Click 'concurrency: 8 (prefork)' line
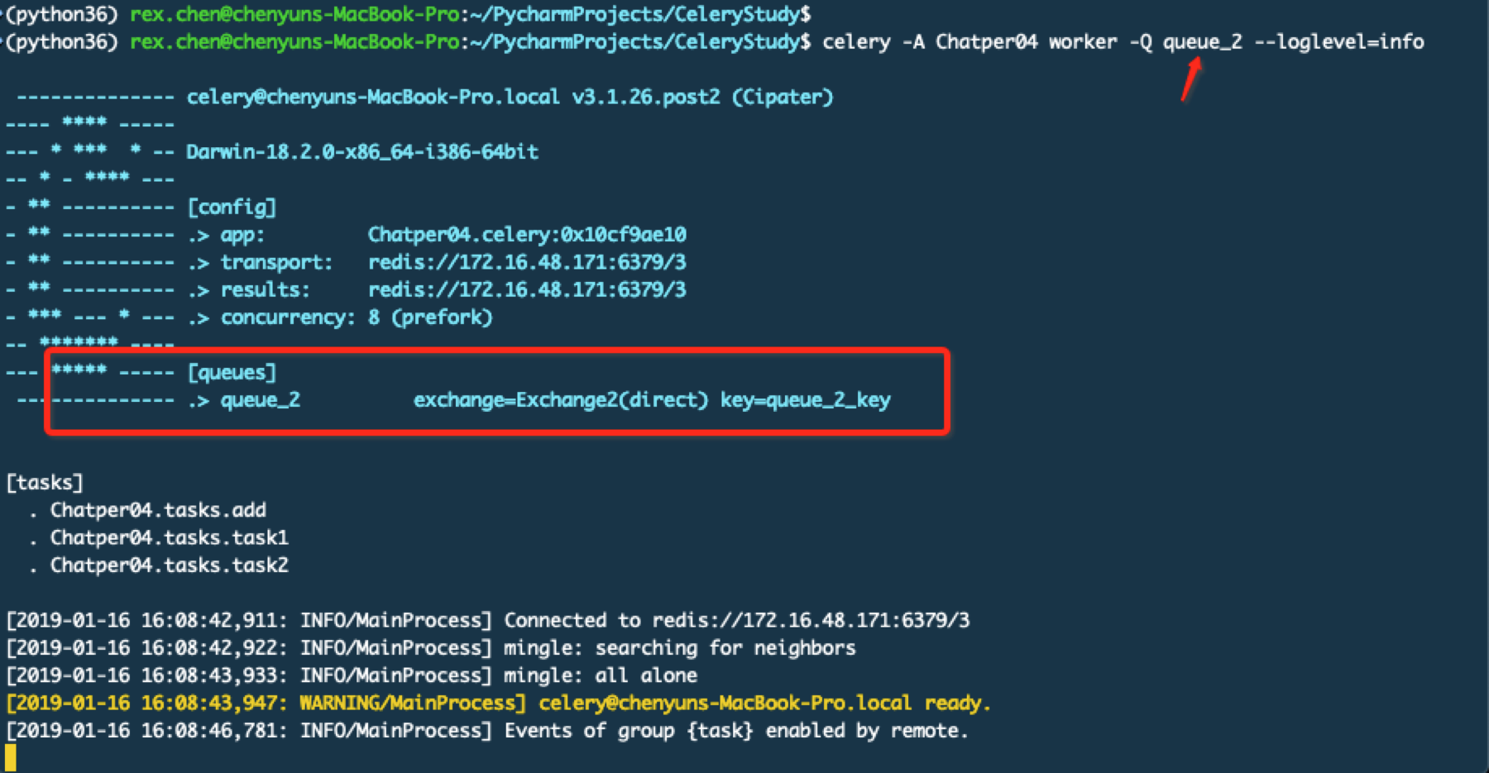Viewport: 1489px width, 773px height. 356,317
